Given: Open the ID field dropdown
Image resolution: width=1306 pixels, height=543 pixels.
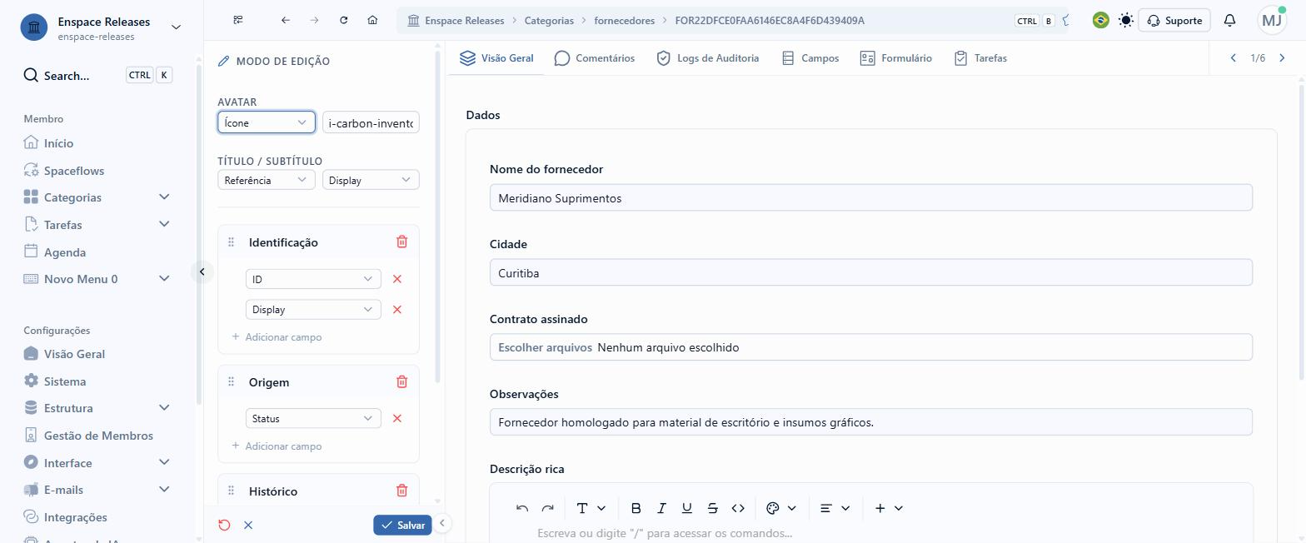Looking at the screenshot, I should pyautogui.click(x=313, y=279).
